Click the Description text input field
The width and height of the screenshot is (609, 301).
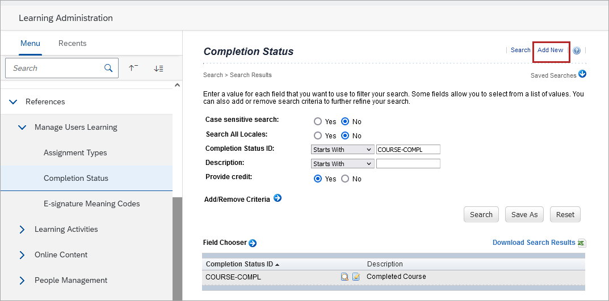coord(408,164)
